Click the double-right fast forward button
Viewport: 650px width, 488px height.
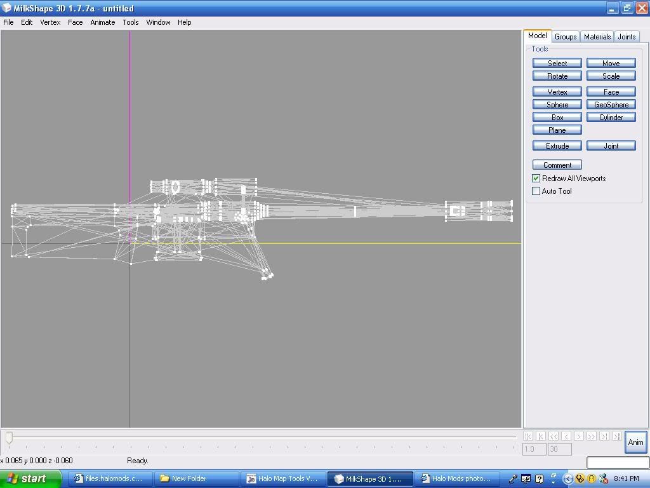coord(592,436)
